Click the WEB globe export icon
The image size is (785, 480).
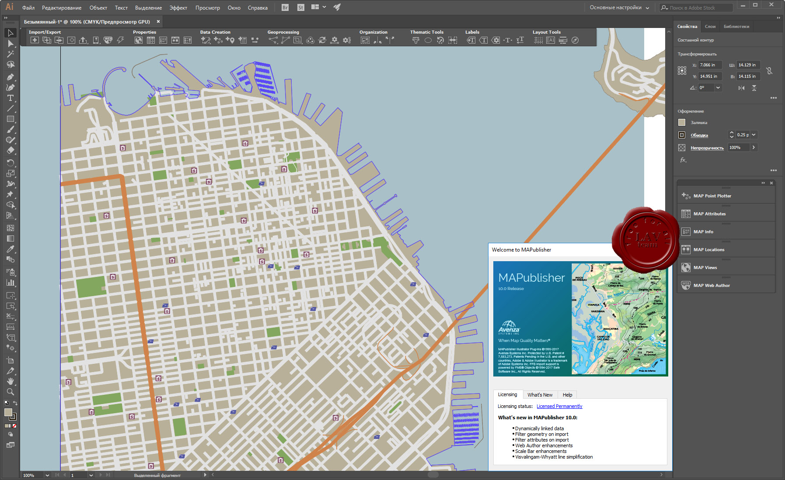coord(108,40)
